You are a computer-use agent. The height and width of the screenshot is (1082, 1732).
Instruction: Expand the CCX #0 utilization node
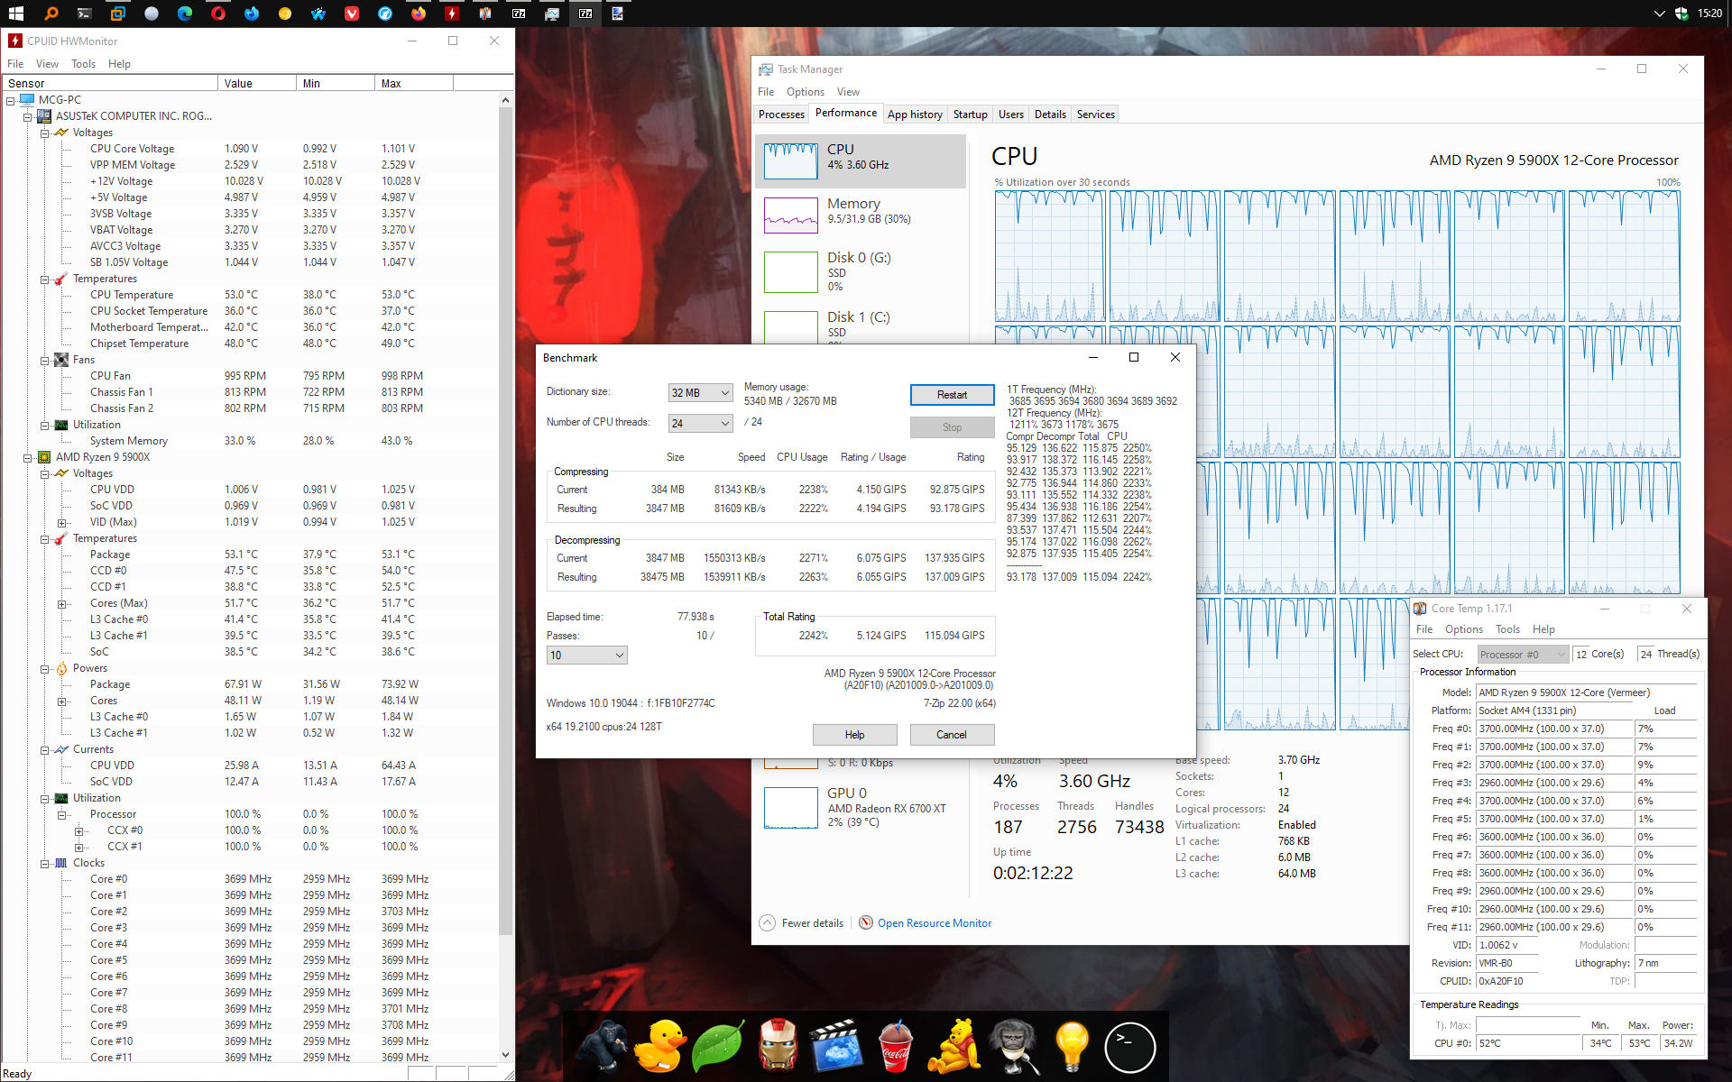(x=78, y=830)
